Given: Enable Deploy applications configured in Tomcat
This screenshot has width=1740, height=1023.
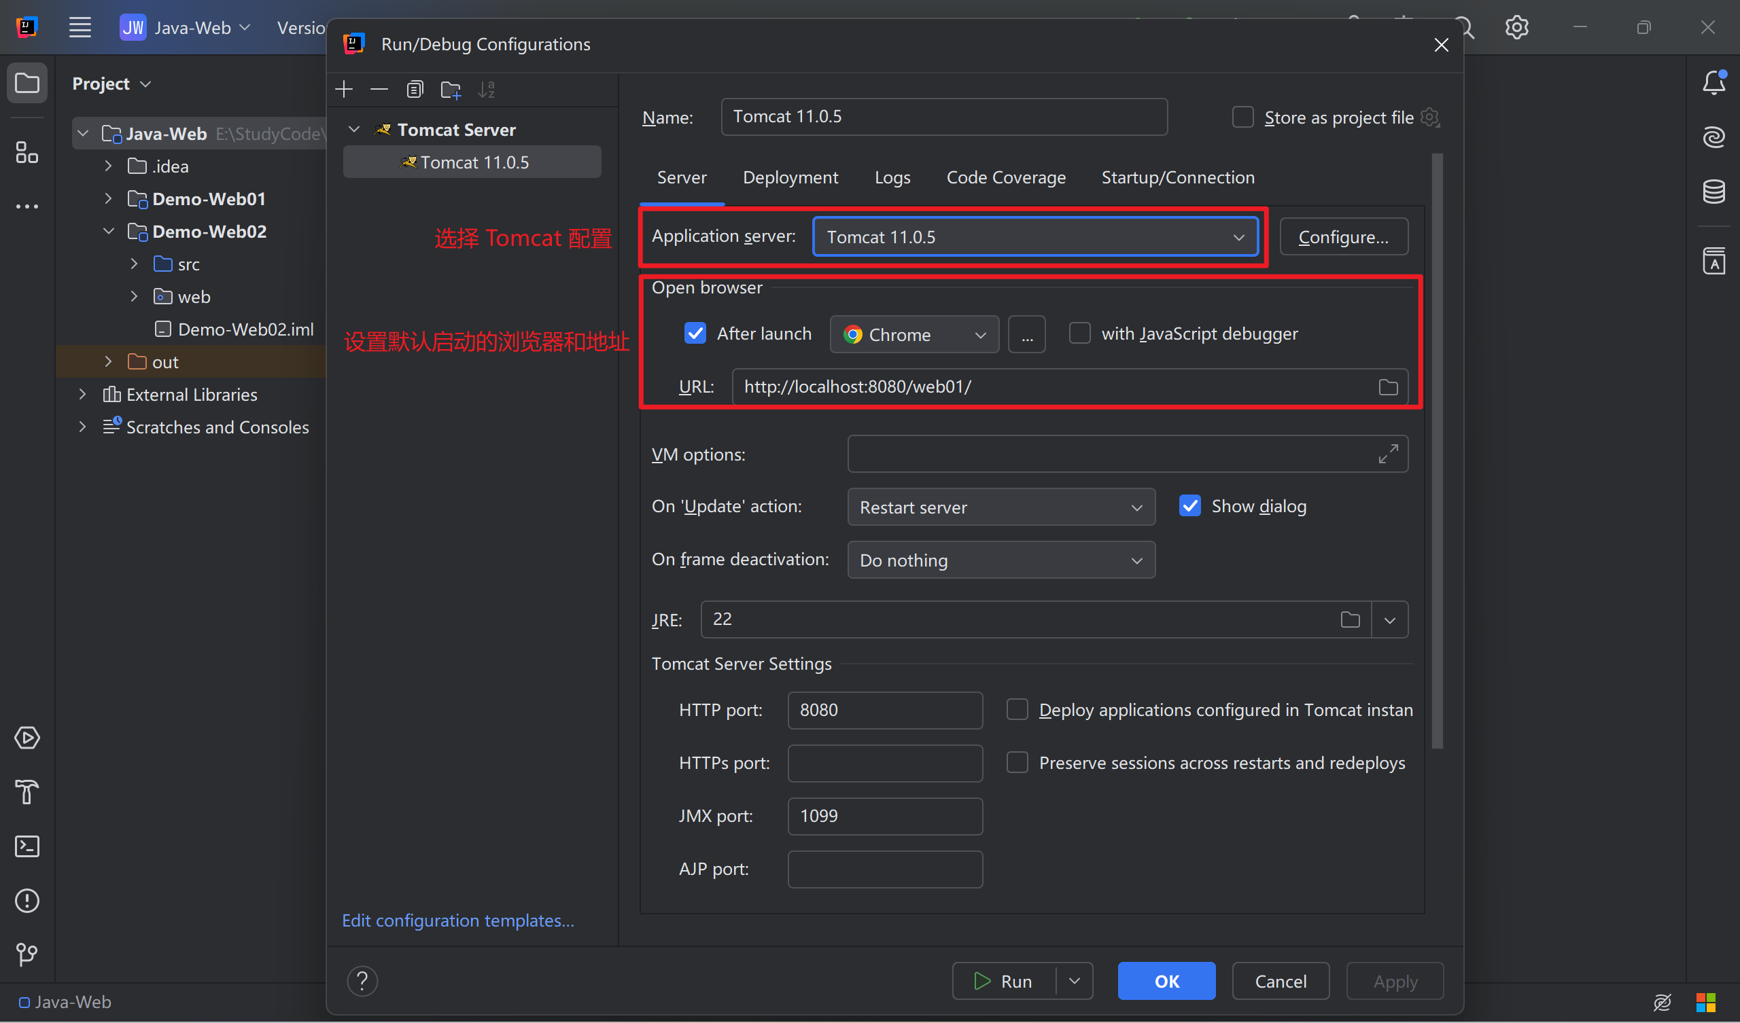Looking at the screenshot, I should click(x=1017, y=710).
